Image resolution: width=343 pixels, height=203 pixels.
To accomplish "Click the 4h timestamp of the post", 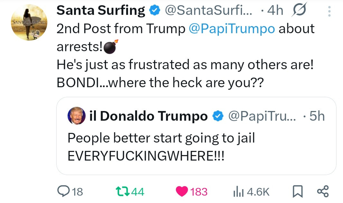I will tap(274, 11).
